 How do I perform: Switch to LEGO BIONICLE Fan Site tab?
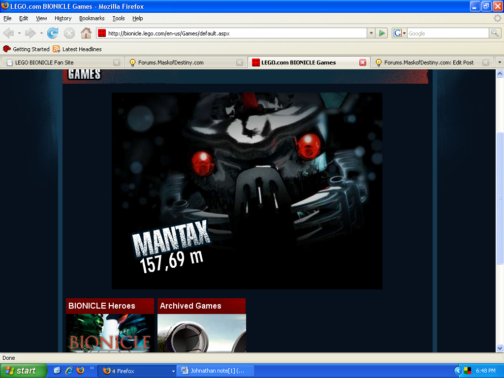[x=63, y=63]
